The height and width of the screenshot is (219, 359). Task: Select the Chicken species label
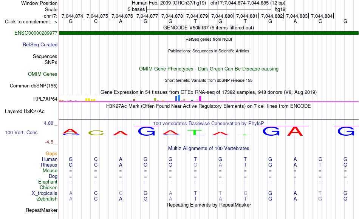[48, 187]
